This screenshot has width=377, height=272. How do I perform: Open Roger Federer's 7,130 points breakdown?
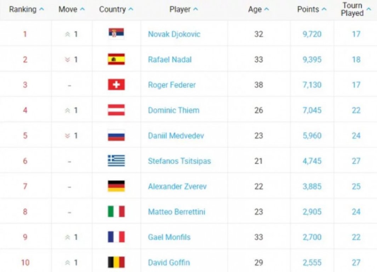coord(312,85)
